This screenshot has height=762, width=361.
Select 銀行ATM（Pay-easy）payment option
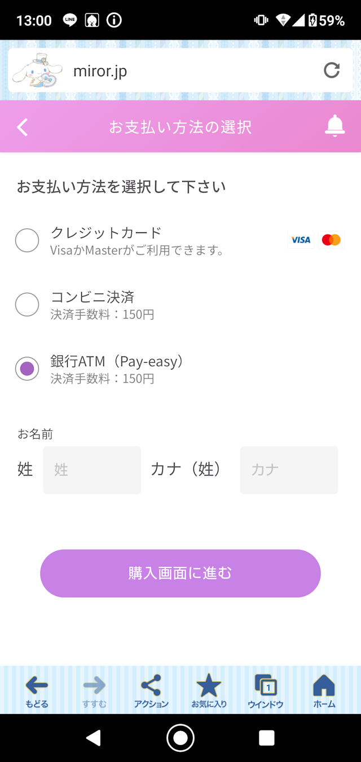(27, 369)
